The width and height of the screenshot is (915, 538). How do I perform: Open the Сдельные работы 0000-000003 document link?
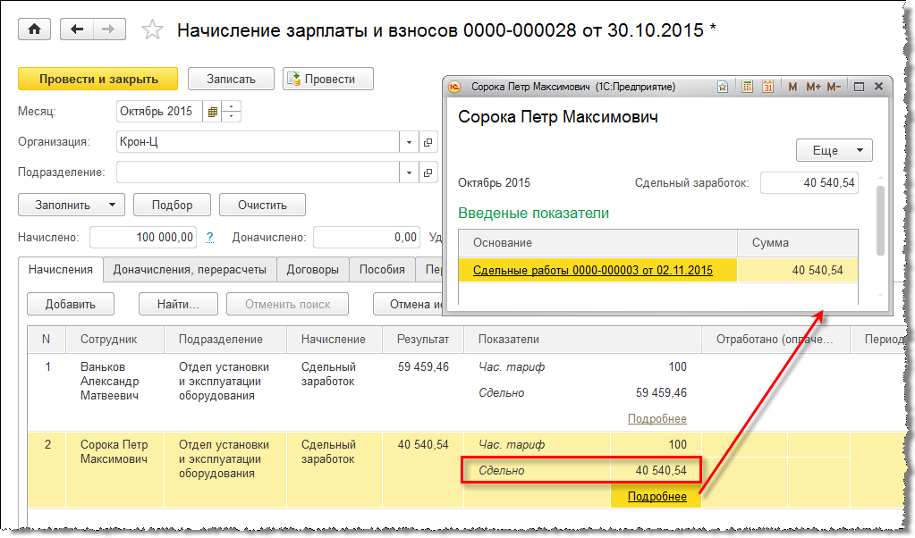592,270
